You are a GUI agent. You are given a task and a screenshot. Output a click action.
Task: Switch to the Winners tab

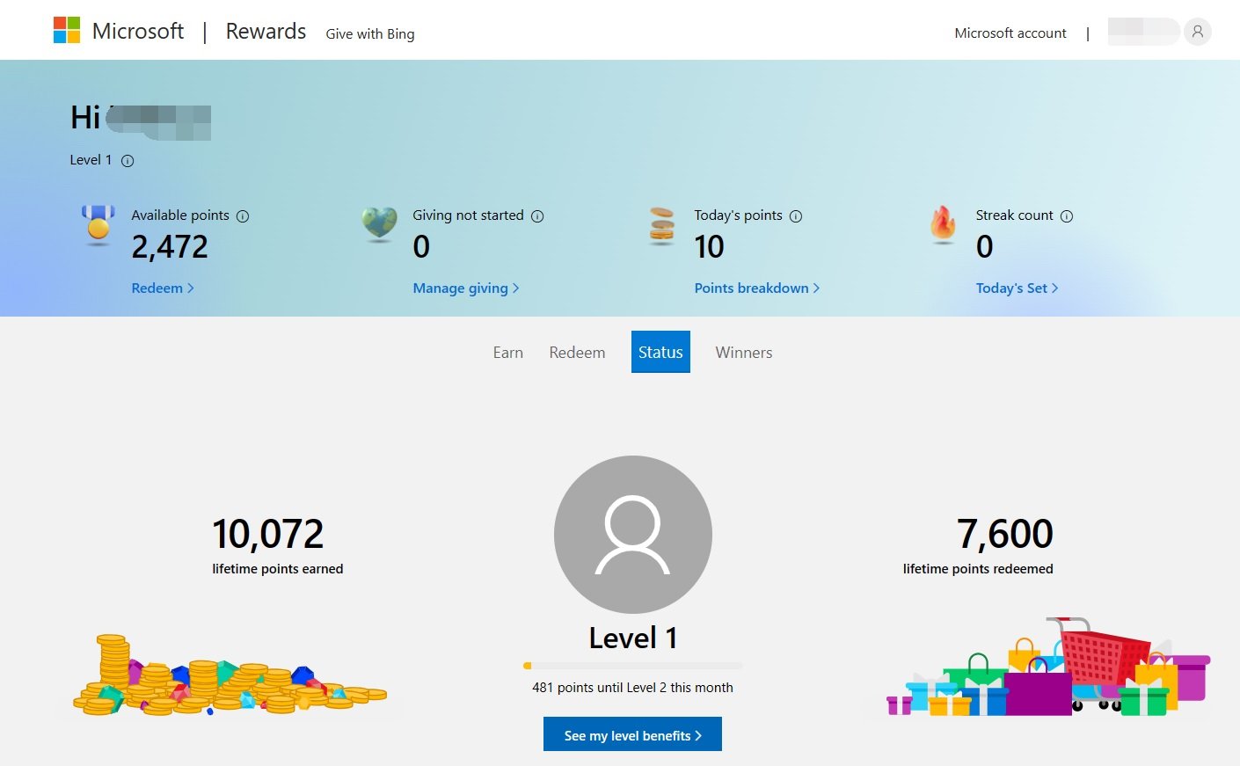coord(744,353)
